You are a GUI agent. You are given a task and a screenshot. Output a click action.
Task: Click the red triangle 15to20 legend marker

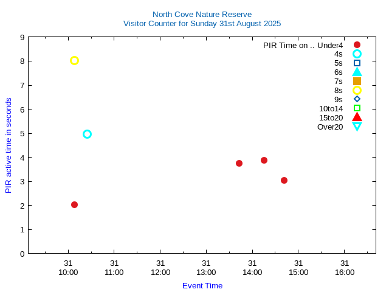[357, 117]
